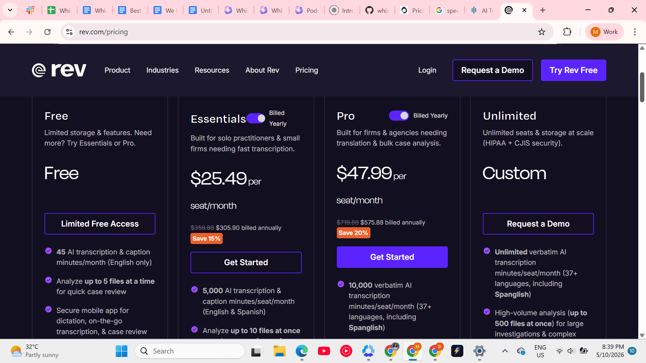Open YouTube from the taskbar
Image resolution: width=646 pixels, height=363 pixels.
click(324, 351)
